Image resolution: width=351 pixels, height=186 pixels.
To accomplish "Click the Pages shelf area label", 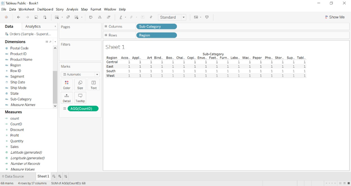I will point(65,27).
